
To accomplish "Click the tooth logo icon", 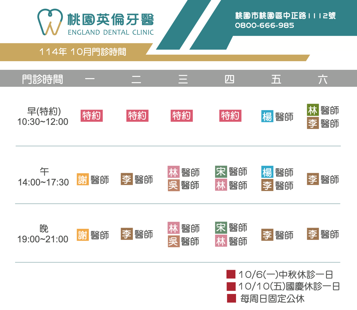I will (50, 22).
